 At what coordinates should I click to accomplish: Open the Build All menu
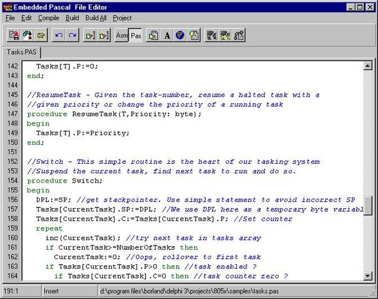(x=95, y=18)
